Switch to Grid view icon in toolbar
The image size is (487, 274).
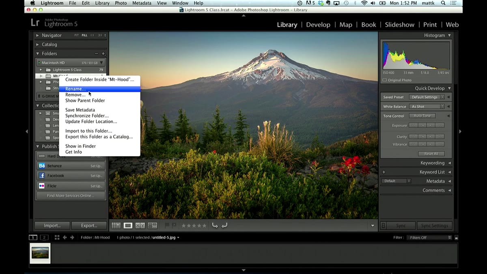116,225
